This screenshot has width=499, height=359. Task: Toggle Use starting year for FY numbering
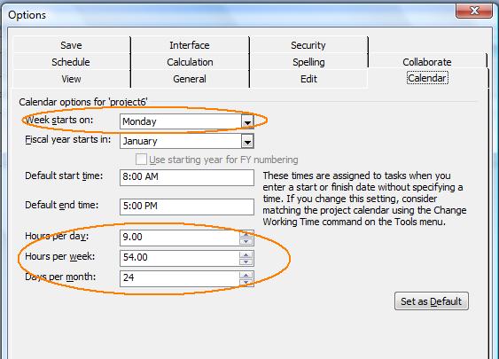[141, 160]
